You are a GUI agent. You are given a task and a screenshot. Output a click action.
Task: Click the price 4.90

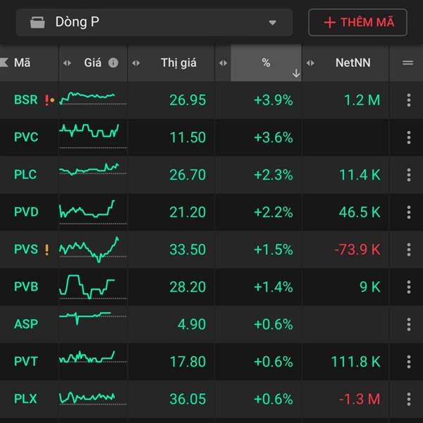pos(192,324)
